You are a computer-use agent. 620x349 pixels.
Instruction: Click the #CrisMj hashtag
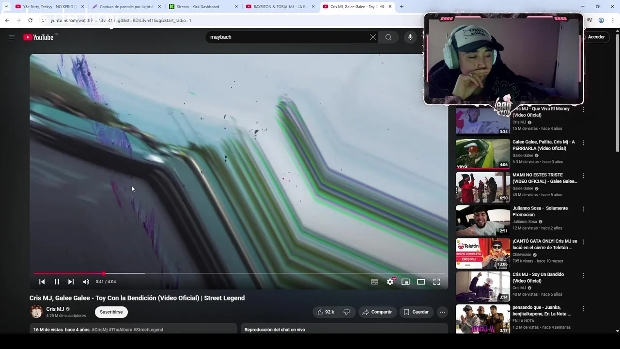pos(99,330)
